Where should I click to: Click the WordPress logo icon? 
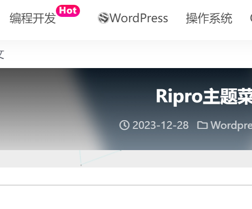pyautogui.click(x=104, y=18)
